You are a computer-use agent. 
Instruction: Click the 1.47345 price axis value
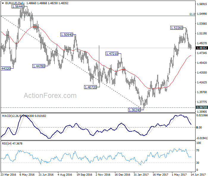[202, 53]
